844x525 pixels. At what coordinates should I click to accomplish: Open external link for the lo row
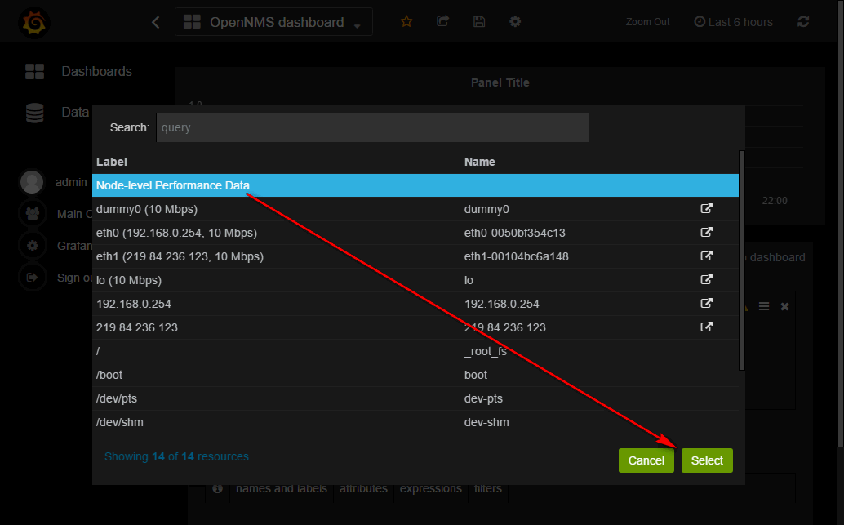(x=706, y=279)
